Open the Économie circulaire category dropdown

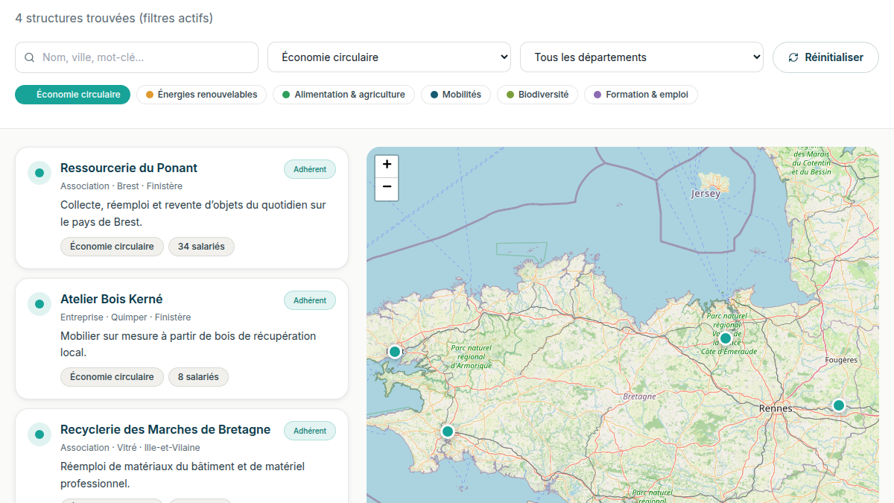[x=389, y=57]
